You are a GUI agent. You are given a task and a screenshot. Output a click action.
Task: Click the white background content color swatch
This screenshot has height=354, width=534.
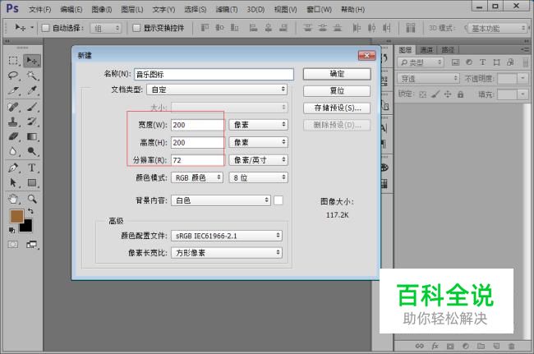(x=279, y=200)
